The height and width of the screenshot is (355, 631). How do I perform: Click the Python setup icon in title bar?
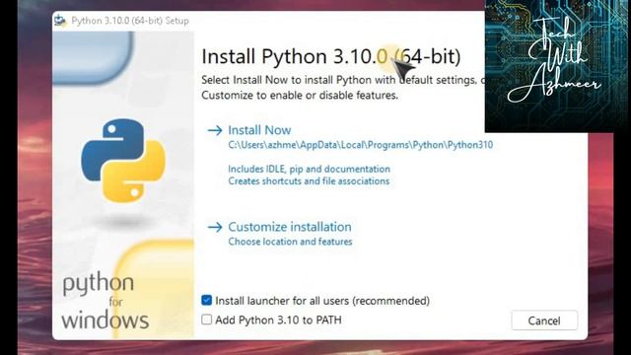(x=60, y=21)
